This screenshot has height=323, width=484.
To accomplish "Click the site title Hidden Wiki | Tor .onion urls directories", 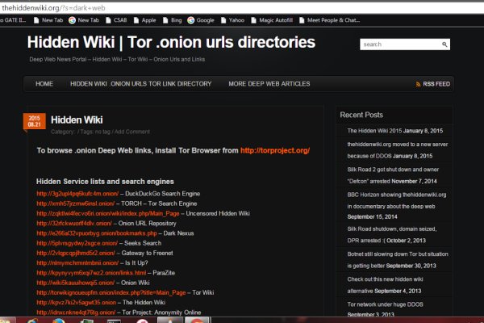I will point(171,42).
